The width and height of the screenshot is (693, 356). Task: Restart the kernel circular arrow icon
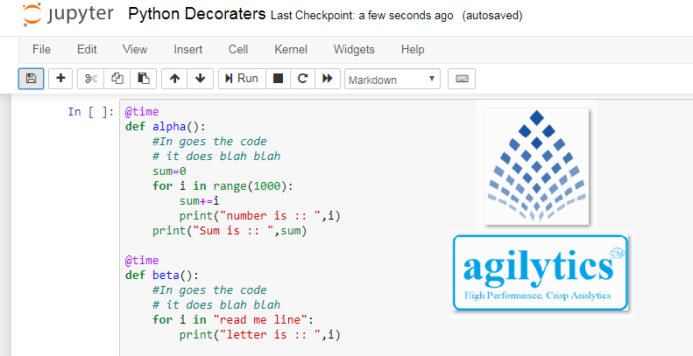303,79
